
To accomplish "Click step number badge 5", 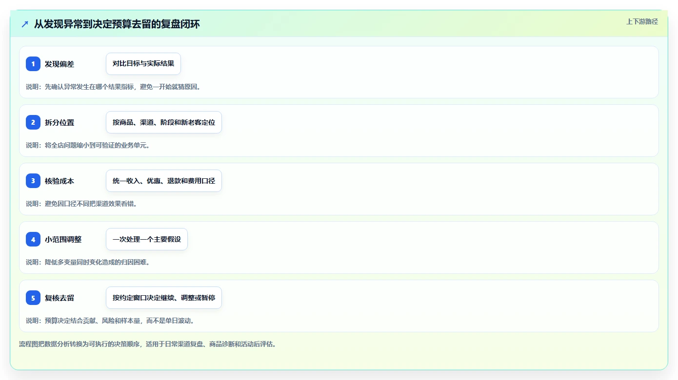I will pyautogui.click(x=33, y=298).
